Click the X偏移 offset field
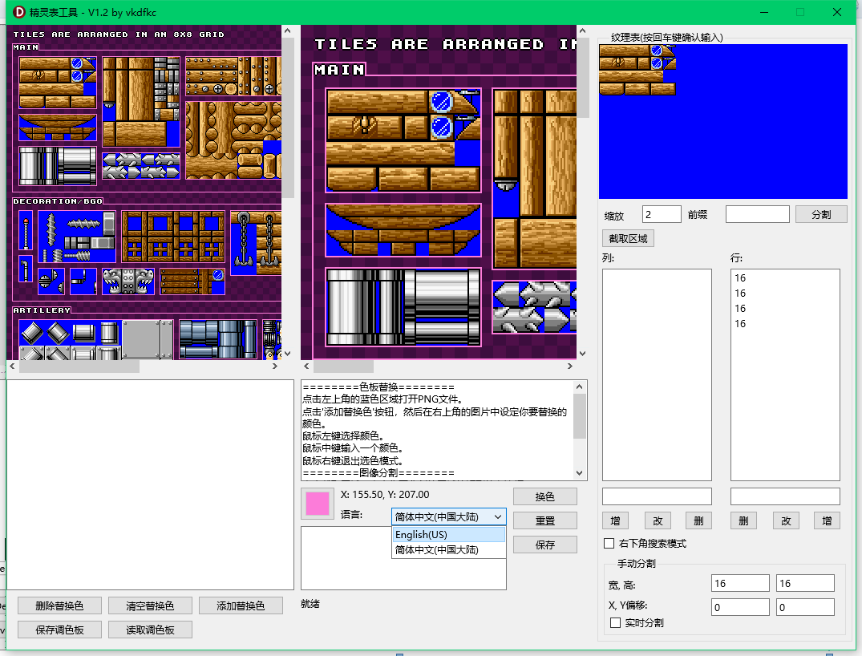This screenshot has width=862, height=656. [740, 607]
